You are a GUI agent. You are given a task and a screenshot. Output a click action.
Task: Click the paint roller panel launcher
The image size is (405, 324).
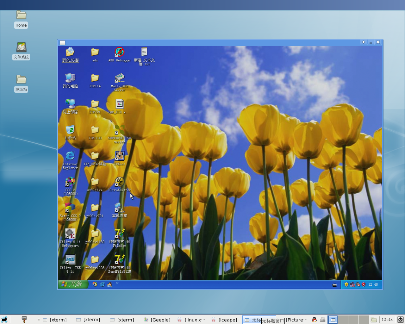(24, 320)
